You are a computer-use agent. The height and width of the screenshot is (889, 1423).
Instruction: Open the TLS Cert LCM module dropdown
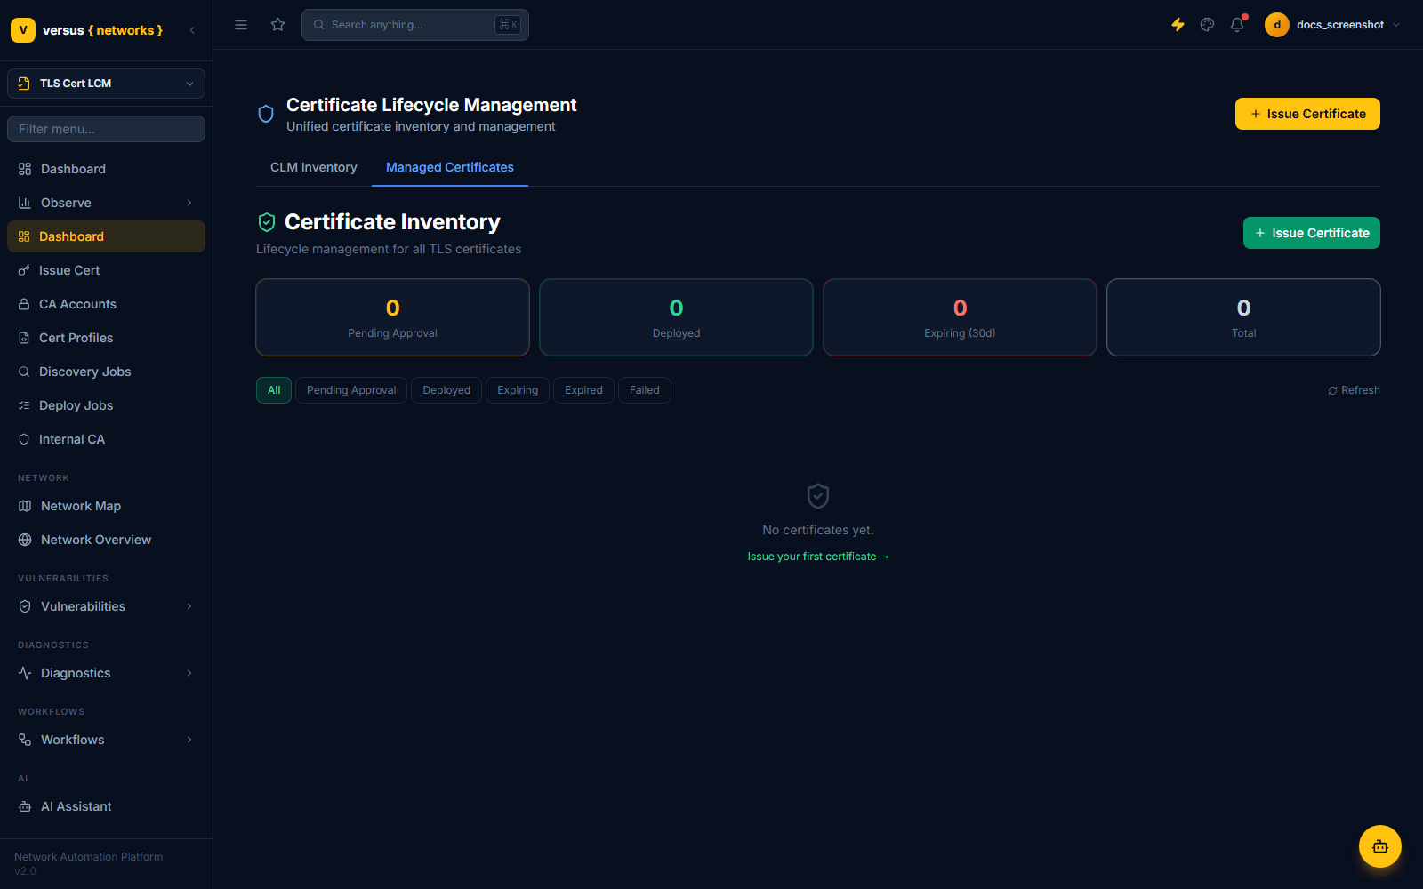tap(106, 84)
